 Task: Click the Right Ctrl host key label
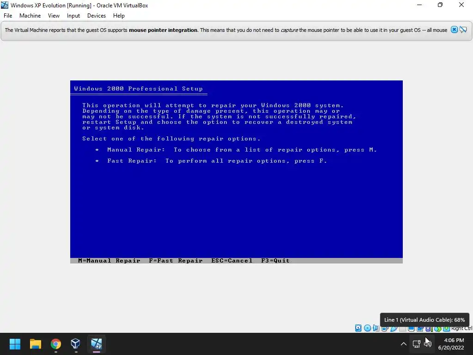pyautogui.click(x=462, y=329)
